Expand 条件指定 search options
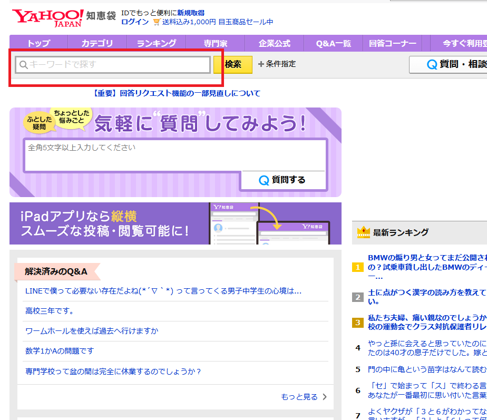Image resolution: width=487 pixels, height=420 pixels. tap(277, 64)
